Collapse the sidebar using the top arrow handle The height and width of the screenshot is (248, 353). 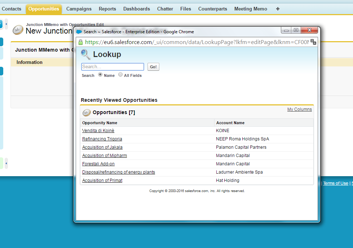[6, 24]
